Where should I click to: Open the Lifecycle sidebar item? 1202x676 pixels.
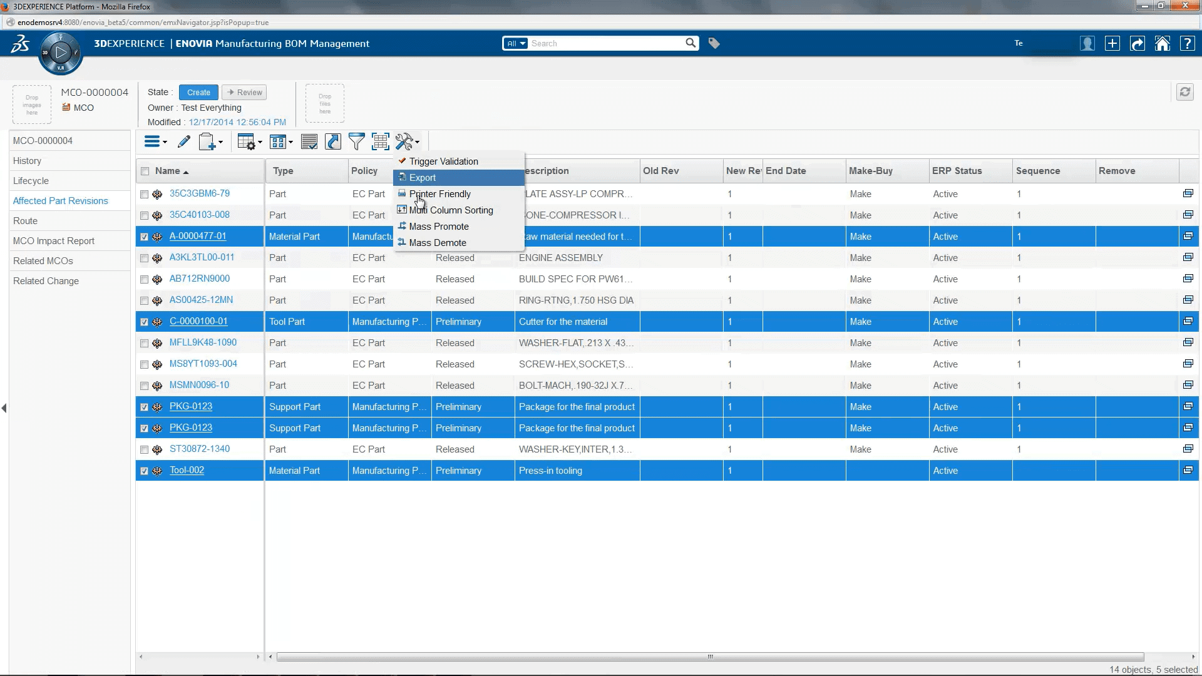click(69, 181)
